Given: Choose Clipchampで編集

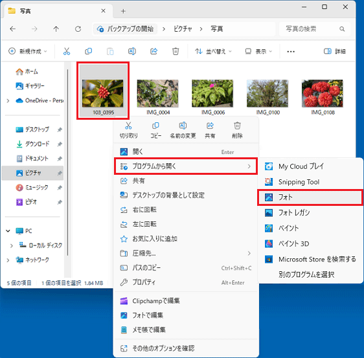Looking at the screenshot, I should click(186, 301).
